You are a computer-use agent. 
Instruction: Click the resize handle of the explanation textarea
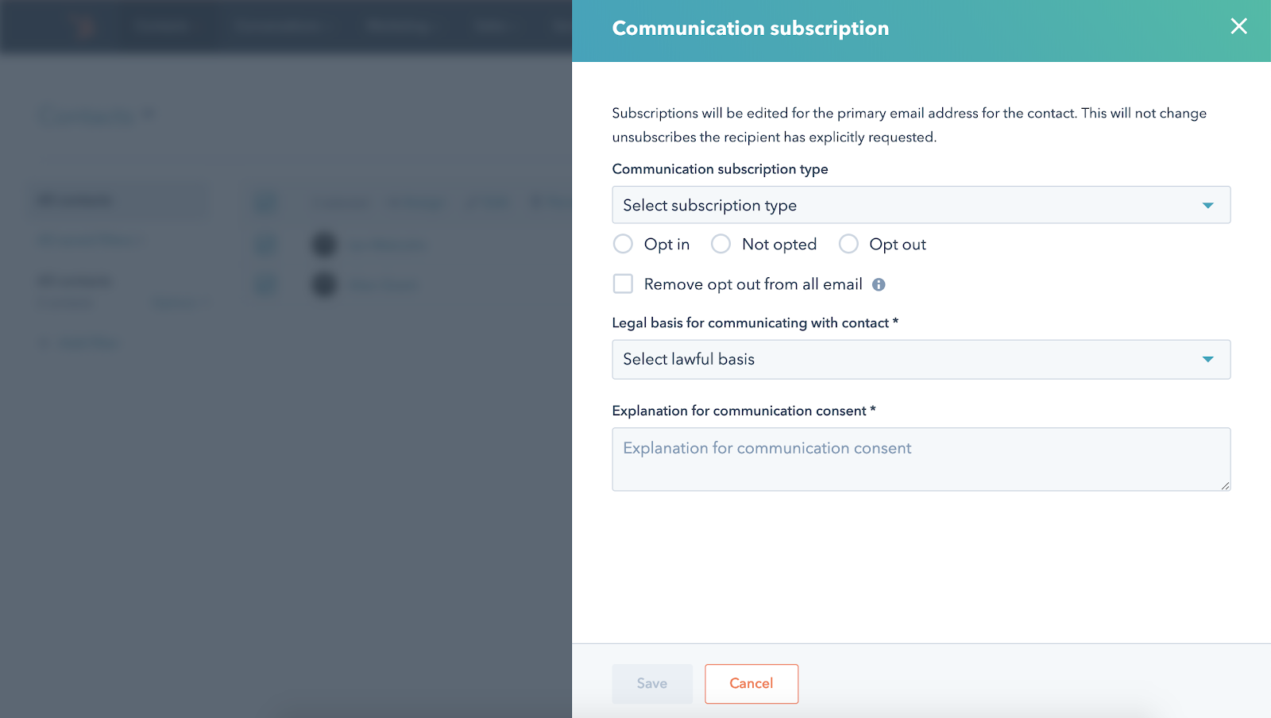click(1226, 485)
